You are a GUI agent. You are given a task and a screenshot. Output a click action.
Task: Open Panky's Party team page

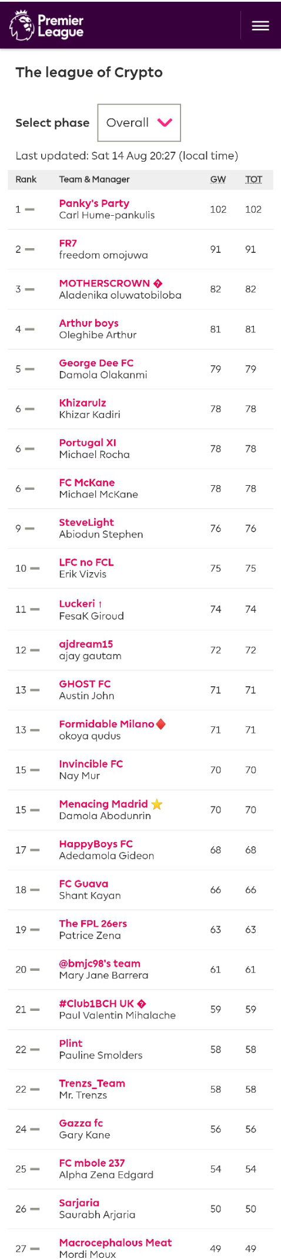[94, 203]
